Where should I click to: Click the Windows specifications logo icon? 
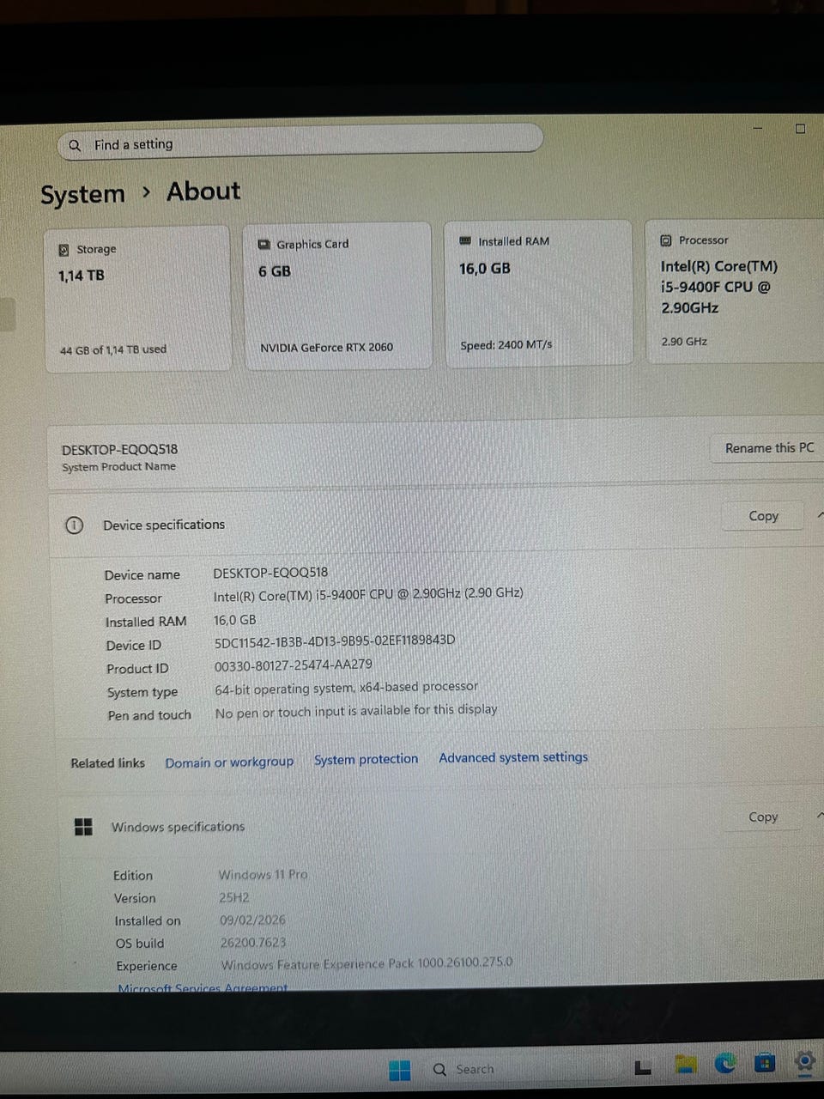click(83, 827)
